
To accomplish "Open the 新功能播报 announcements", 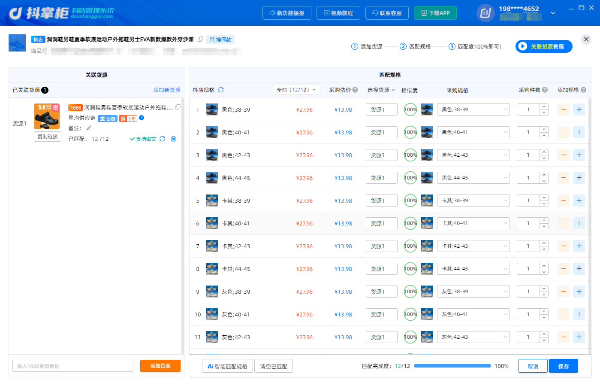I will tap(287, 13).
